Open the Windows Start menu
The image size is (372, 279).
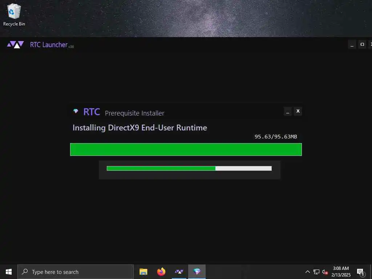[x=9, y=272]
